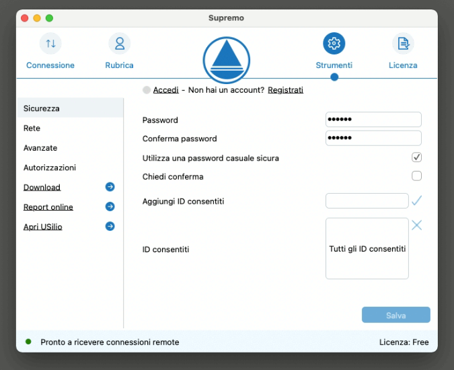Viewport: 454px width, 370px height.
Task: Follow the Download link
Action: click(42, 187)
